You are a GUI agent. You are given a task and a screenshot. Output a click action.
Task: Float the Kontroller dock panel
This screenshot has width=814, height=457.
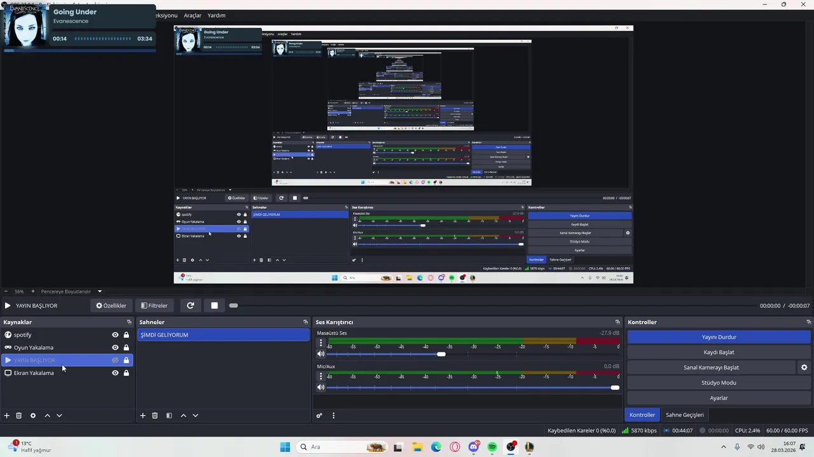pos(808,322)
